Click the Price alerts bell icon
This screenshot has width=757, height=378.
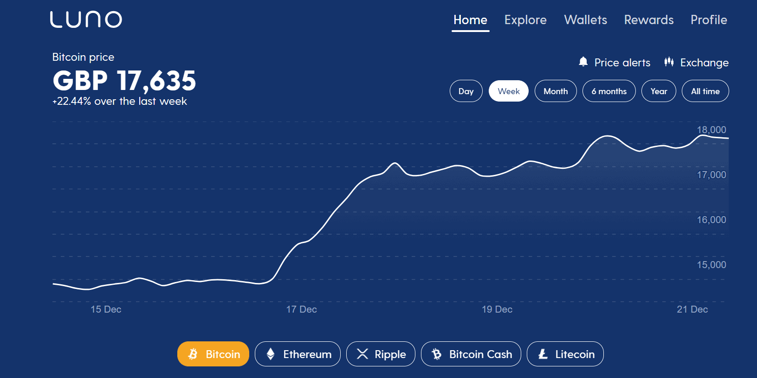583,62
